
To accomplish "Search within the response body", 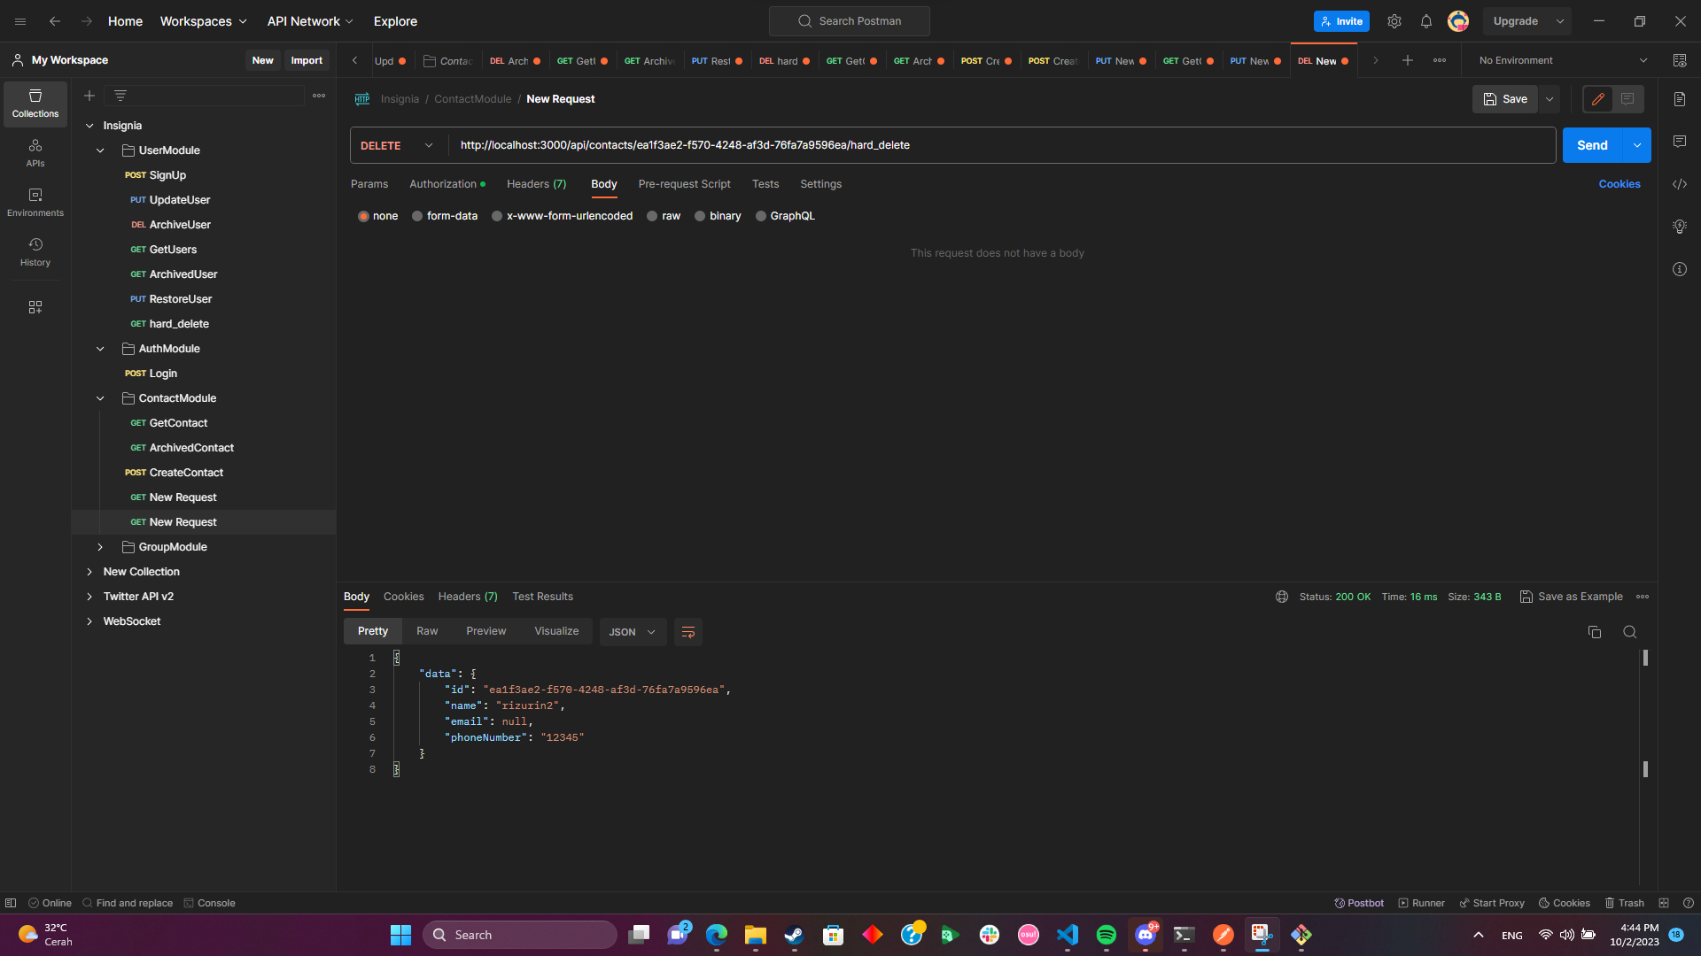I will click(x=1630, y=632).
